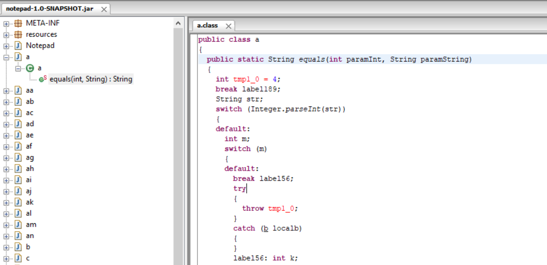This screenshot has height=265, width=547.
Task: Expand the af class file node
Action: click(x=6, y=147)
